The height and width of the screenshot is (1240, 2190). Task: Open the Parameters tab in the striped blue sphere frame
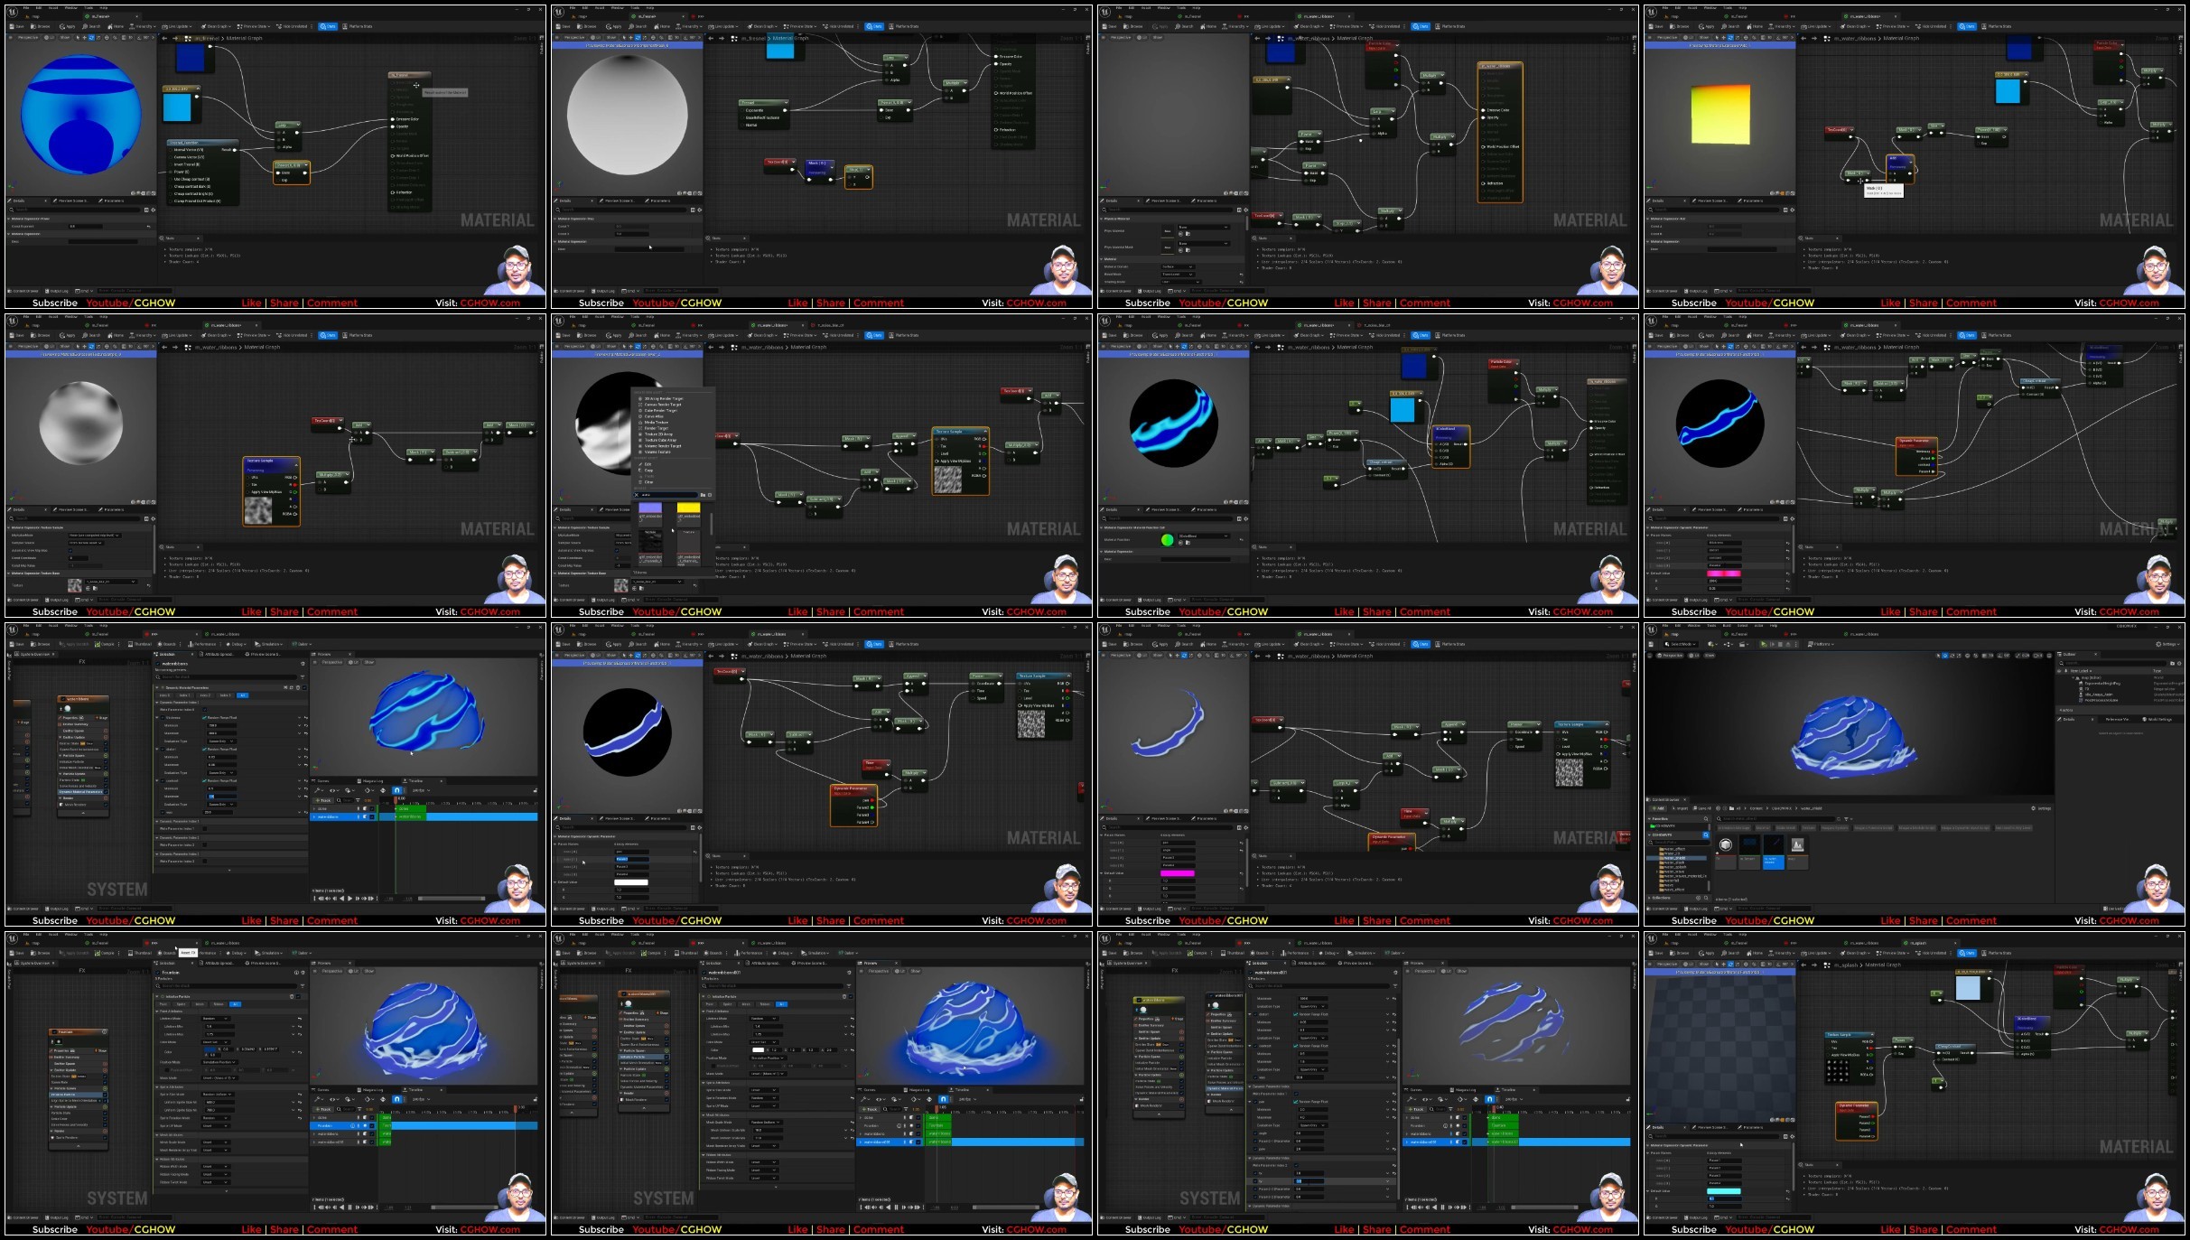click(x=113, y=200)
